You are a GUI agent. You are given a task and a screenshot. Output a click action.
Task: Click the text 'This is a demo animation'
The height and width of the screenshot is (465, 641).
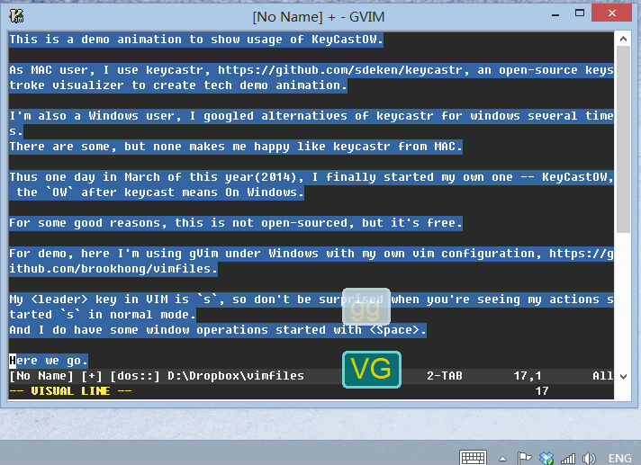pos(95,40)
